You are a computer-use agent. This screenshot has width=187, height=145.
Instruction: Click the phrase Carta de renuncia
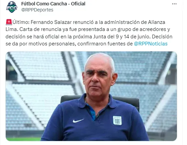40,29
